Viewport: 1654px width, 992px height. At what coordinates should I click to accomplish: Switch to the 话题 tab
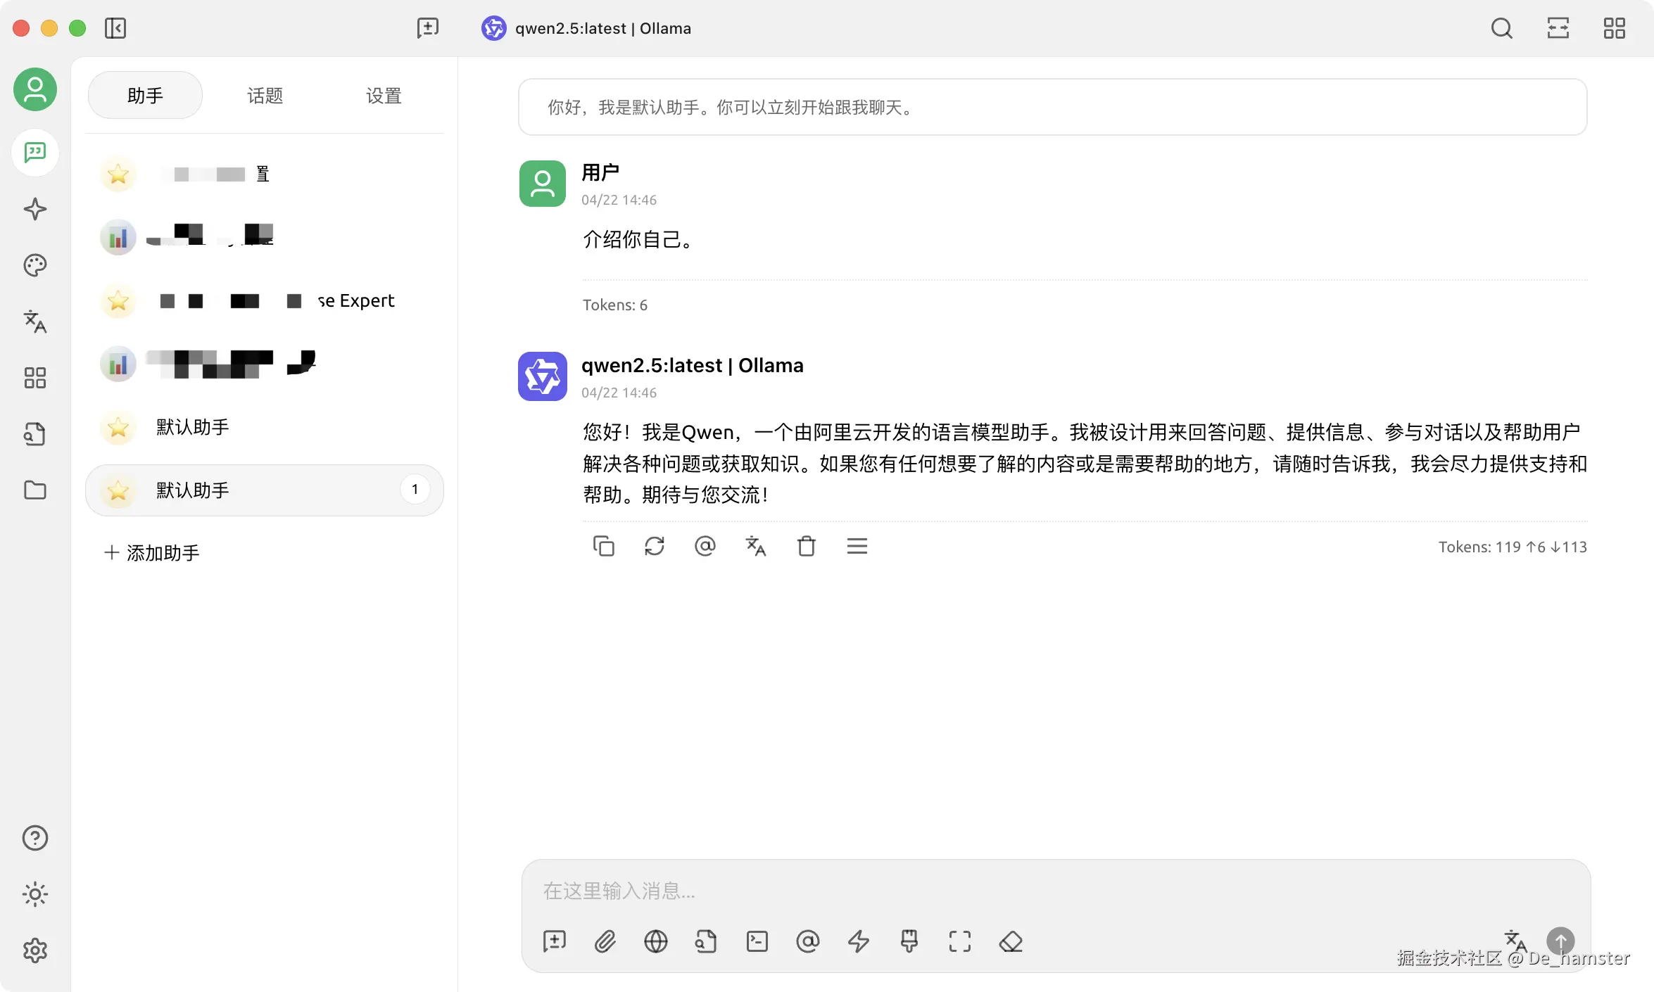(x=265, y=95)
